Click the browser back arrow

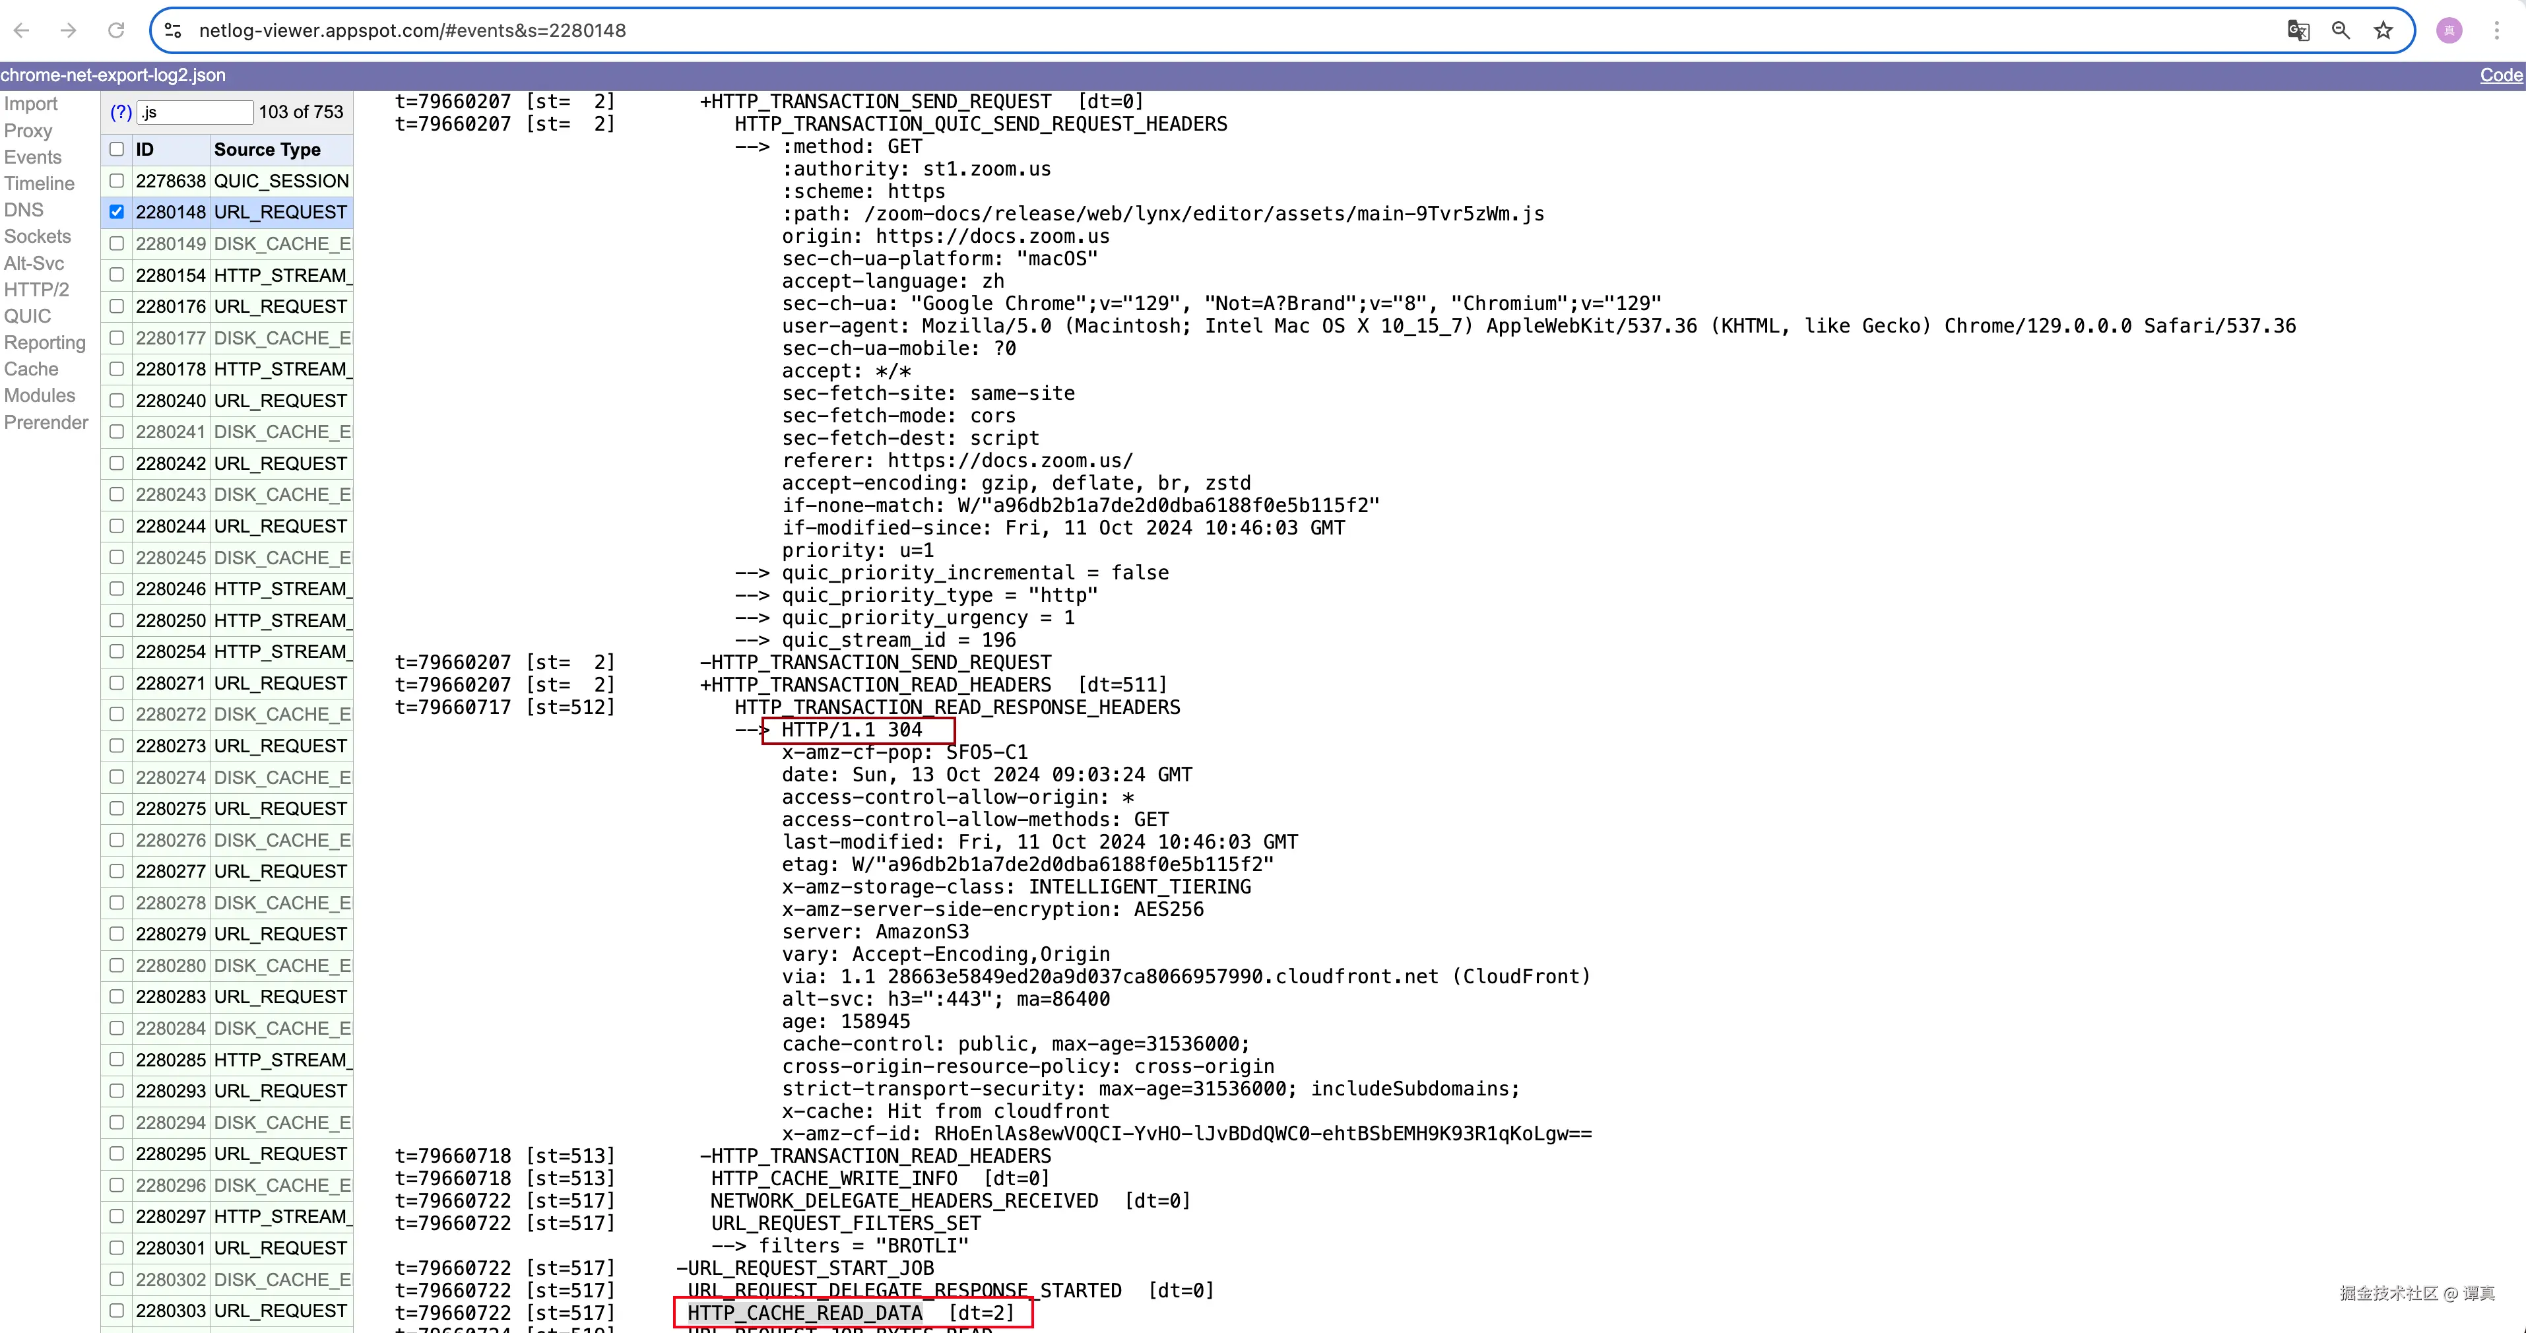tap(22, 30)
